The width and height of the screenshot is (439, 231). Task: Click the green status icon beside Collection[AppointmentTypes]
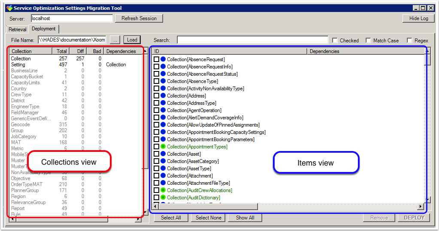[163, 147]
